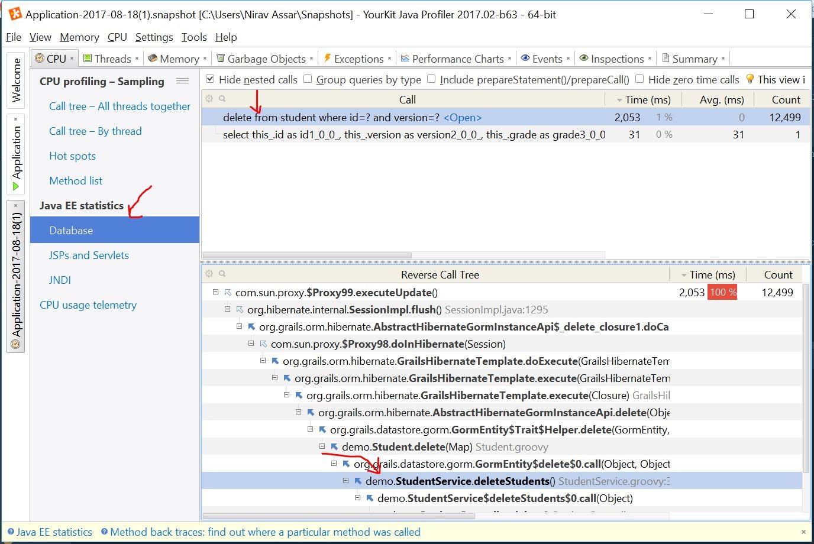Click the Events eye icon

(525, 58)
